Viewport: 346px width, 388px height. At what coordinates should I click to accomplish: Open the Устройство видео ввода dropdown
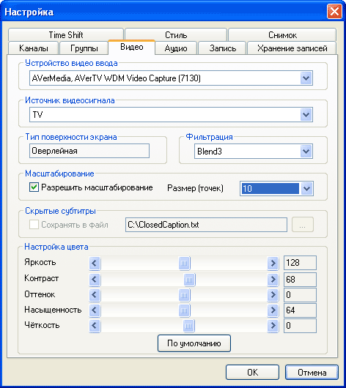[x=306, y=78]
